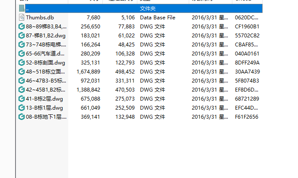Screen dimensions: 298x178
Task: Click the icon of 88~89梯B3,B4 DWG file
Action: pos(22,26)
